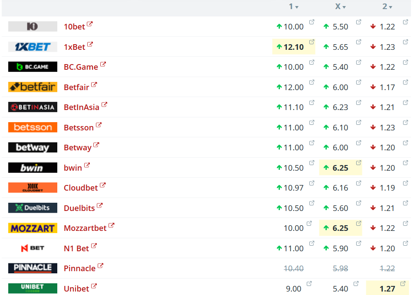This screenshot has width=414, height=295.
Task: Click external icon beside Unibet 1.27 odds
Action: [403, 284]
